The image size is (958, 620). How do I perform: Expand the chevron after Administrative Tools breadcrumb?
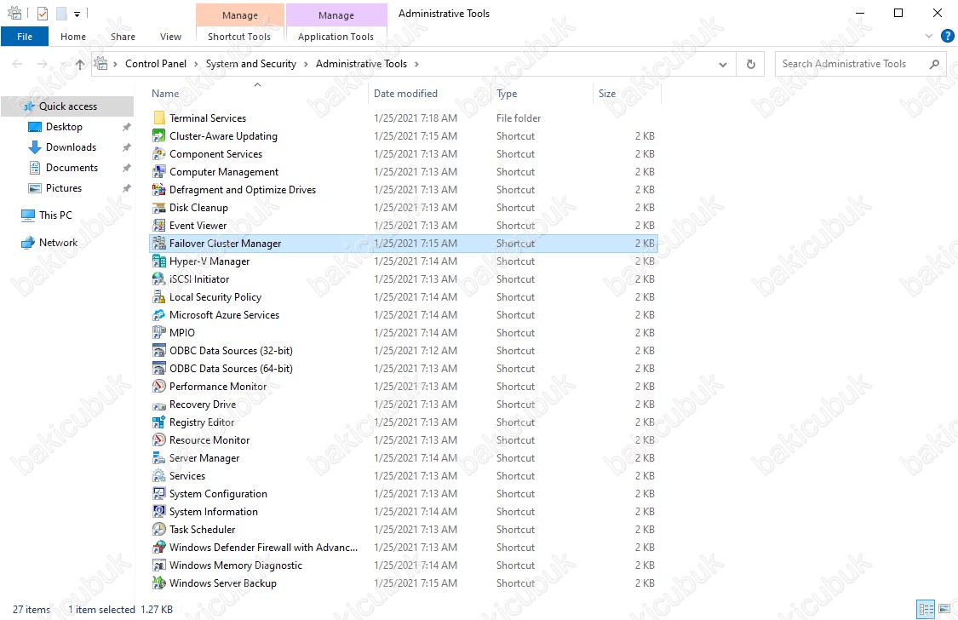[x=416, y=64]
